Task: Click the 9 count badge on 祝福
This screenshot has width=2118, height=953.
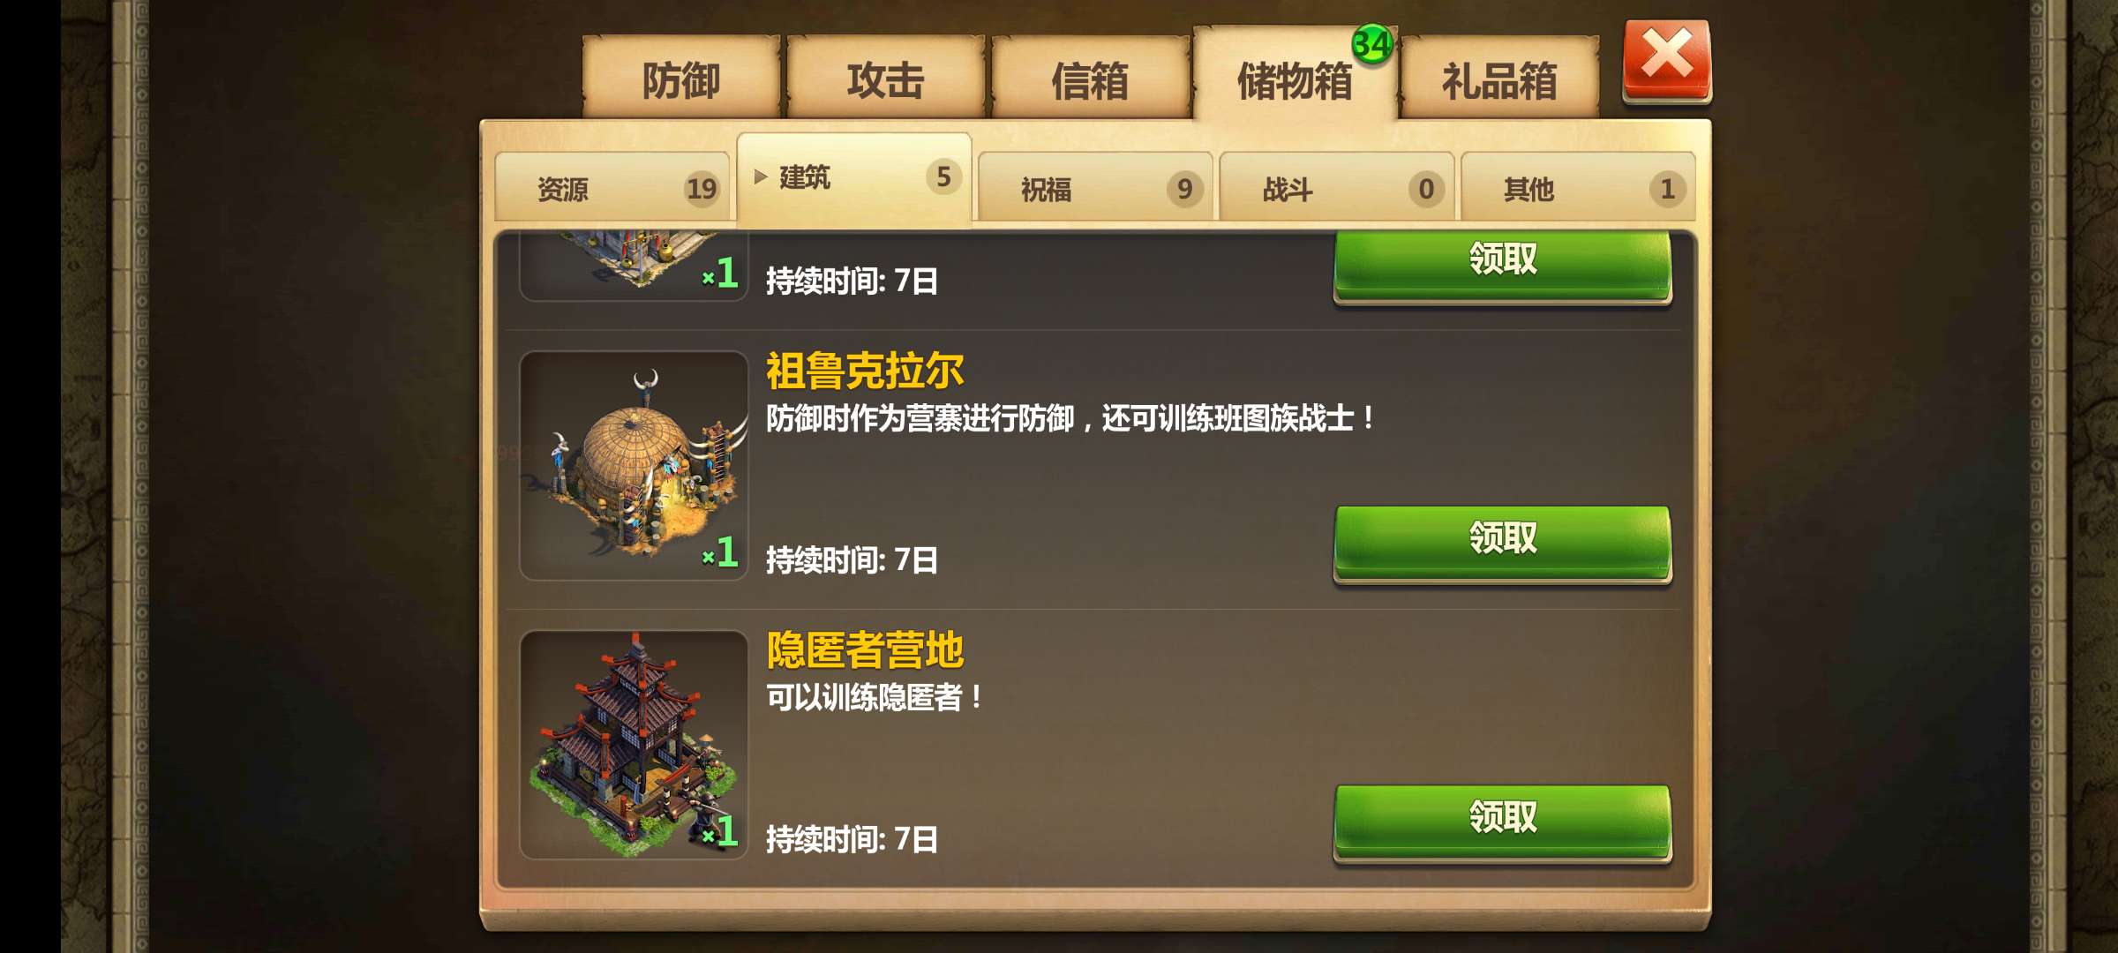Action: click(1185, 188)
